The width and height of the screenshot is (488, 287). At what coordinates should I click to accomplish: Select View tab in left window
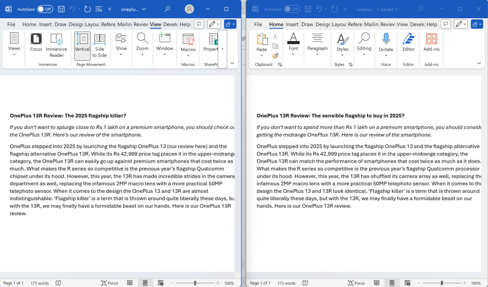click(156, 24)
